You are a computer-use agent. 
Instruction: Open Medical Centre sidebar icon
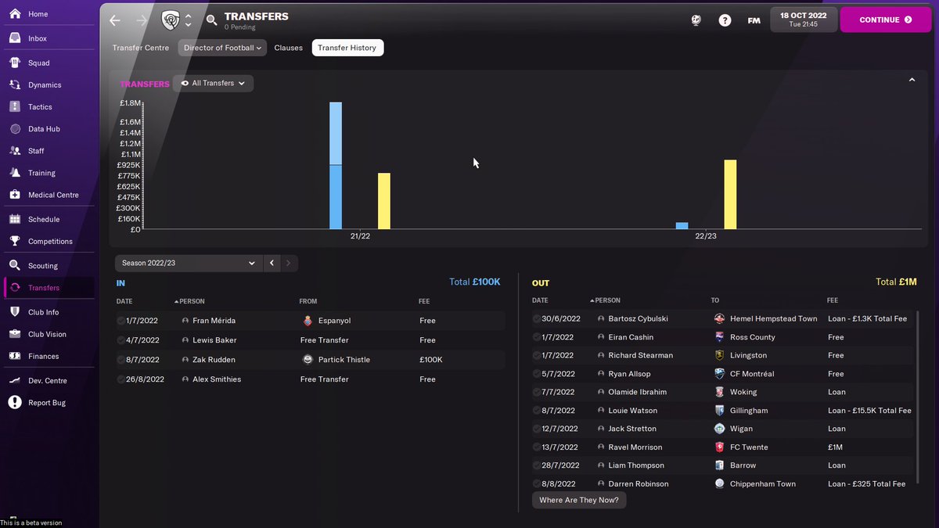point(14,195)
